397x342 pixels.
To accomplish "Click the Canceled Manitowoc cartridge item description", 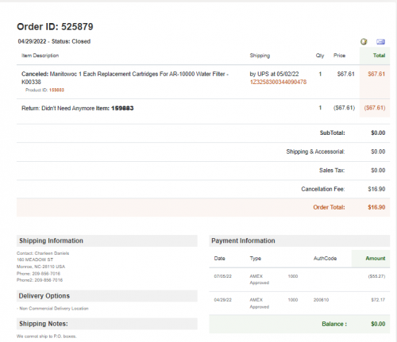I will [x=125, y=78].
